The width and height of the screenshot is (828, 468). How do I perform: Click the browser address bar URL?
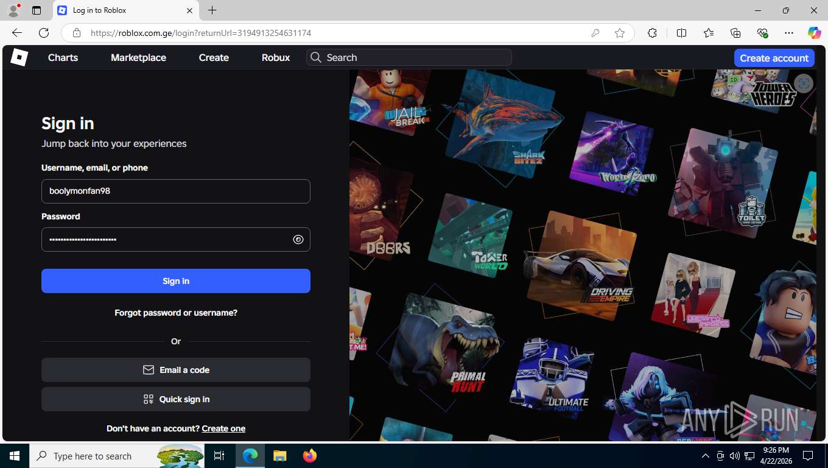201,33
